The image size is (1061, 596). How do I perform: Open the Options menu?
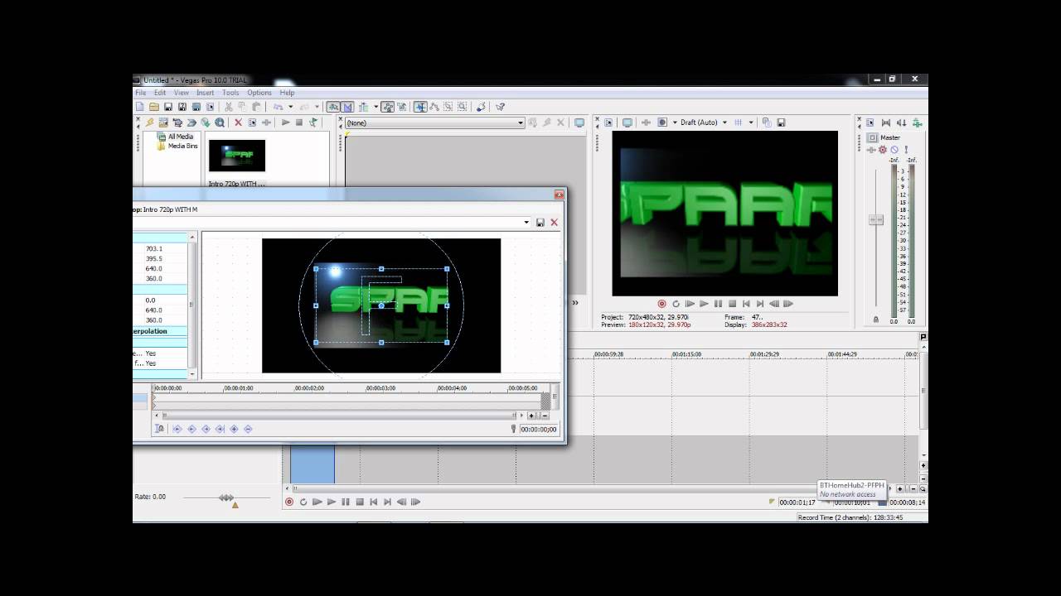click(259, 93)
